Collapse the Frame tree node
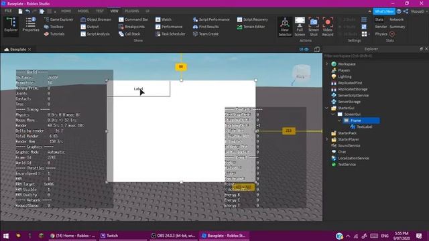The height and width of the screenshot is (241, 429). 339,120
